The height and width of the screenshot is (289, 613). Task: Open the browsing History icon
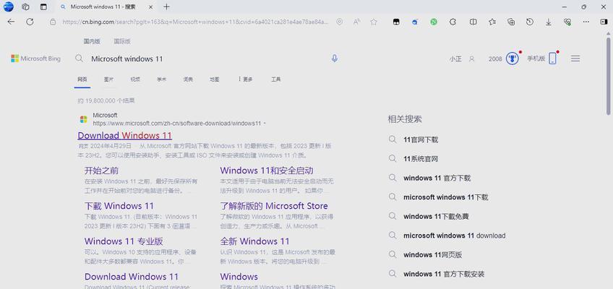coord(530,22)
